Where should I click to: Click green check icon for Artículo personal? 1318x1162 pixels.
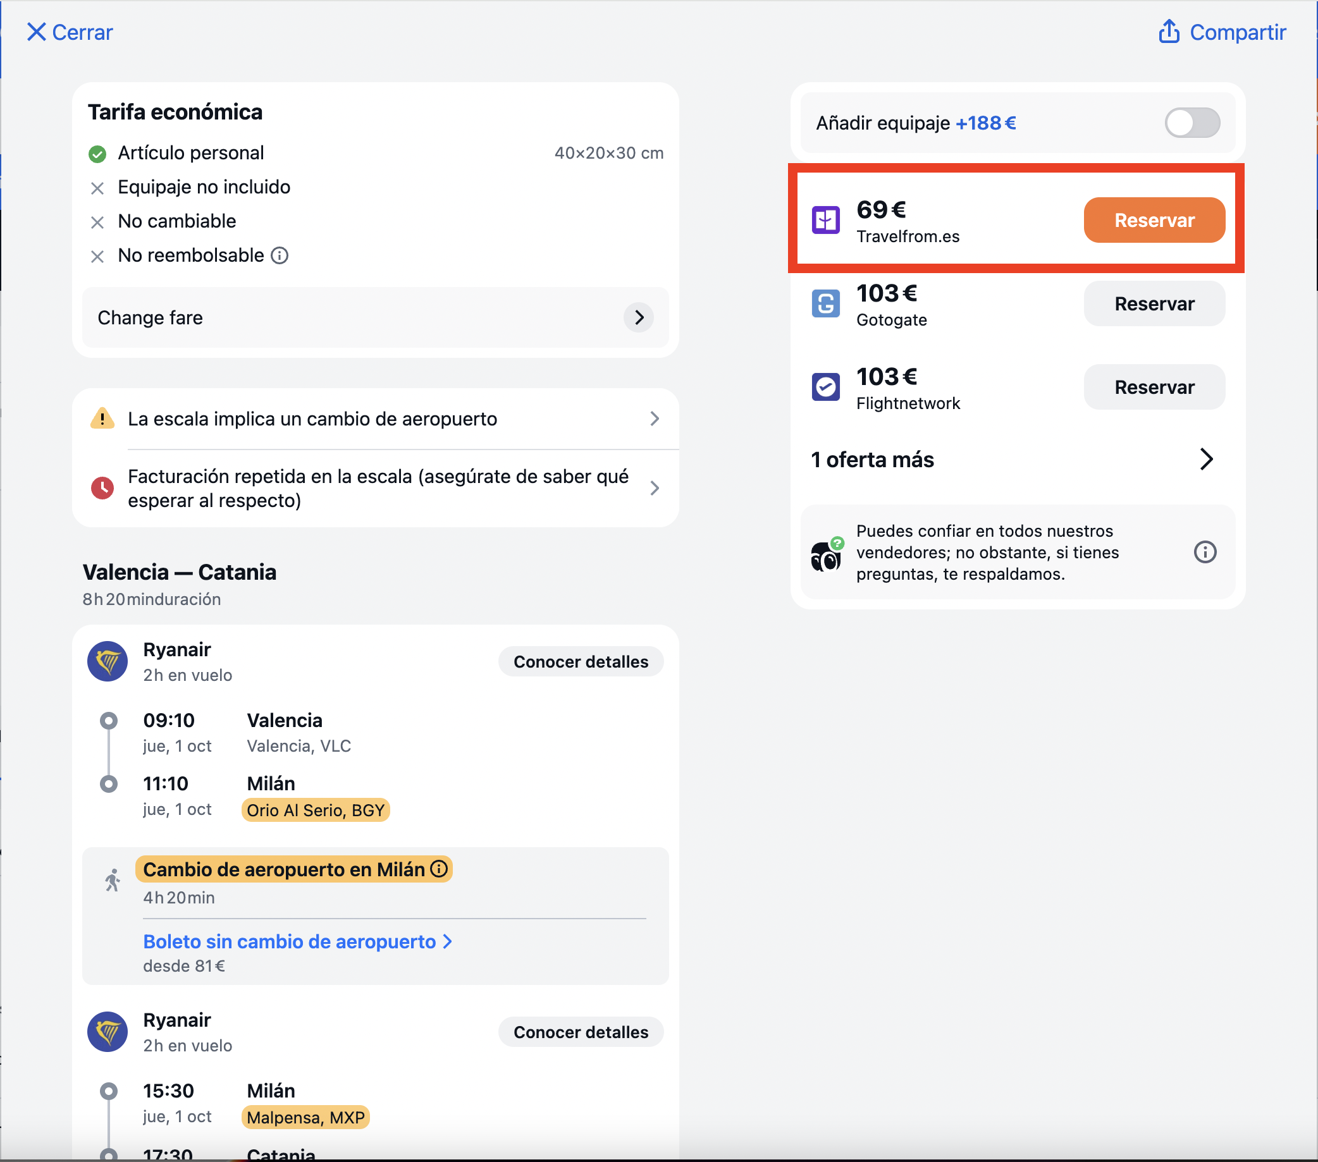(97, 154)
